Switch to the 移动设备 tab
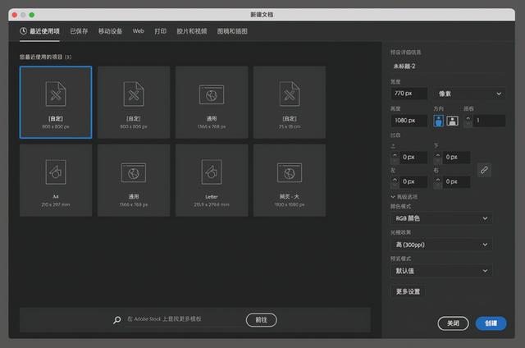525x348 pixels. click(110, 31)
